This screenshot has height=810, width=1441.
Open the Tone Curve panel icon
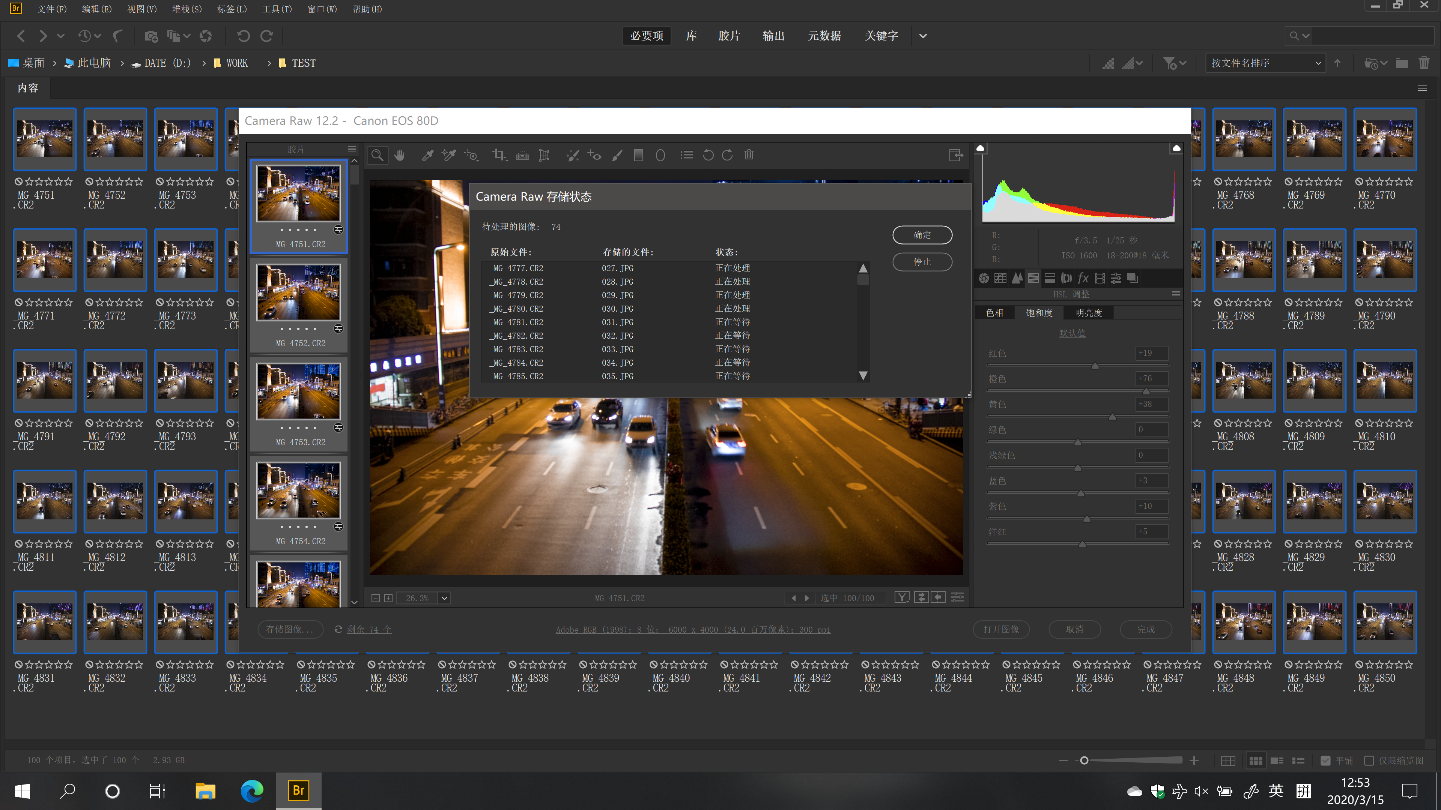point(1001,278)
